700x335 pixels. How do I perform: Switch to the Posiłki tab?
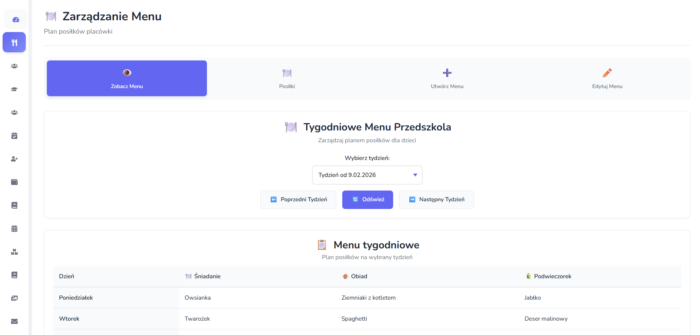pos(287,78)
